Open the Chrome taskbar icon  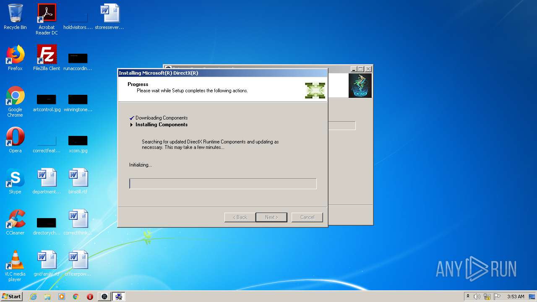tap(76, 297)
